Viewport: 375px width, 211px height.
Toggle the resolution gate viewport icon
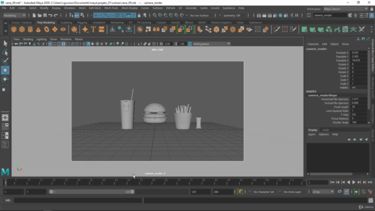tap(59, 44)
